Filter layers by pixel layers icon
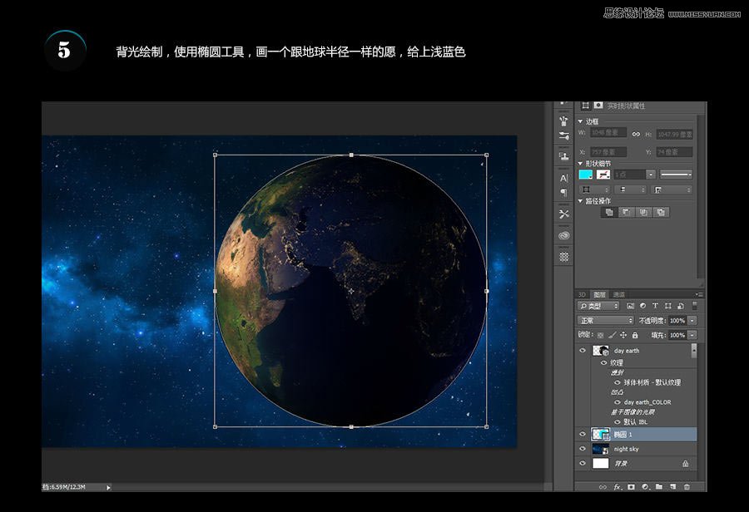Image resolution: width=749 pixels, height=512 pixels. point(631,306)
